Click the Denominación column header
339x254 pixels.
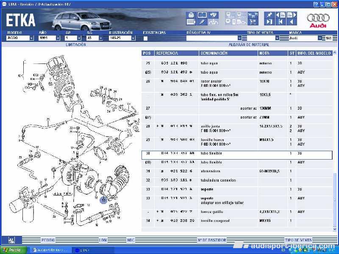pos(228,53)
